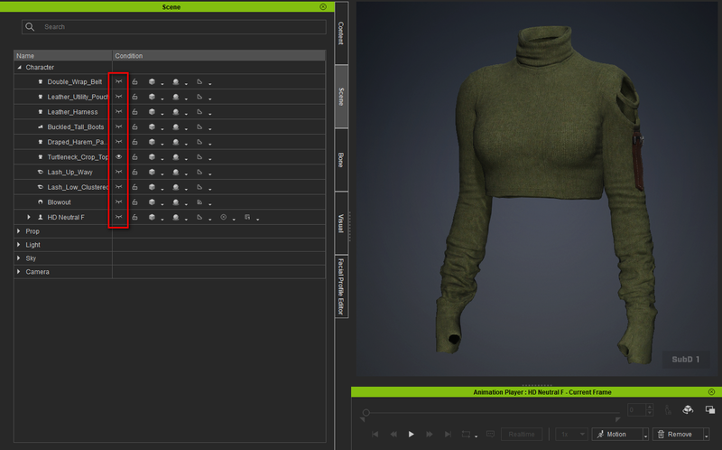Click the start range marker below timeline
Screen dimensions: 722x450
pyautogui.click(x=363, y=419)
